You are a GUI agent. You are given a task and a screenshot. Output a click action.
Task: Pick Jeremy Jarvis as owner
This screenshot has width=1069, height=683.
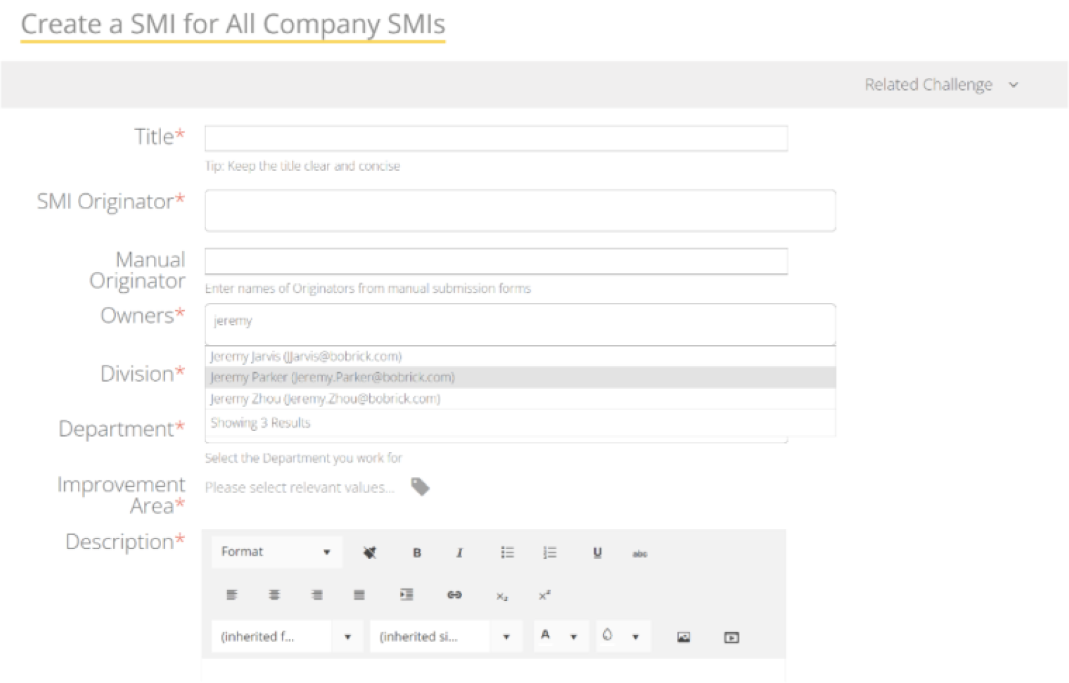click(x=306, y=356)
